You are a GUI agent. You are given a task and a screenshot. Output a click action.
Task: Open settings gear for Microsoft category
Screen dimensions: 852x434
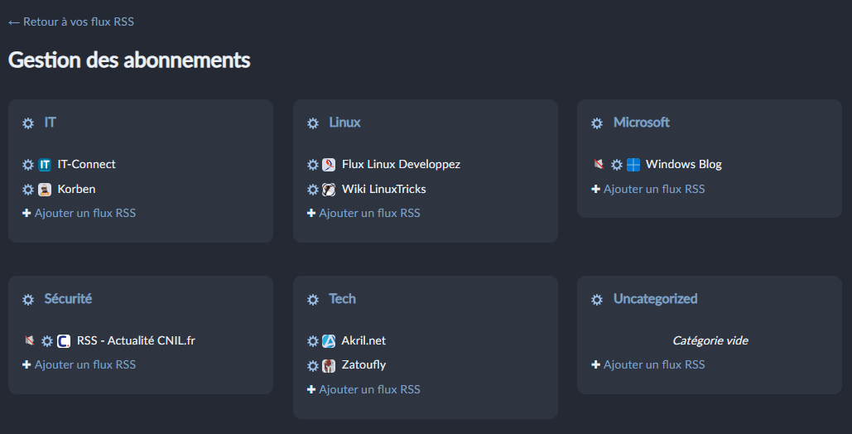[x=597, y=123]
